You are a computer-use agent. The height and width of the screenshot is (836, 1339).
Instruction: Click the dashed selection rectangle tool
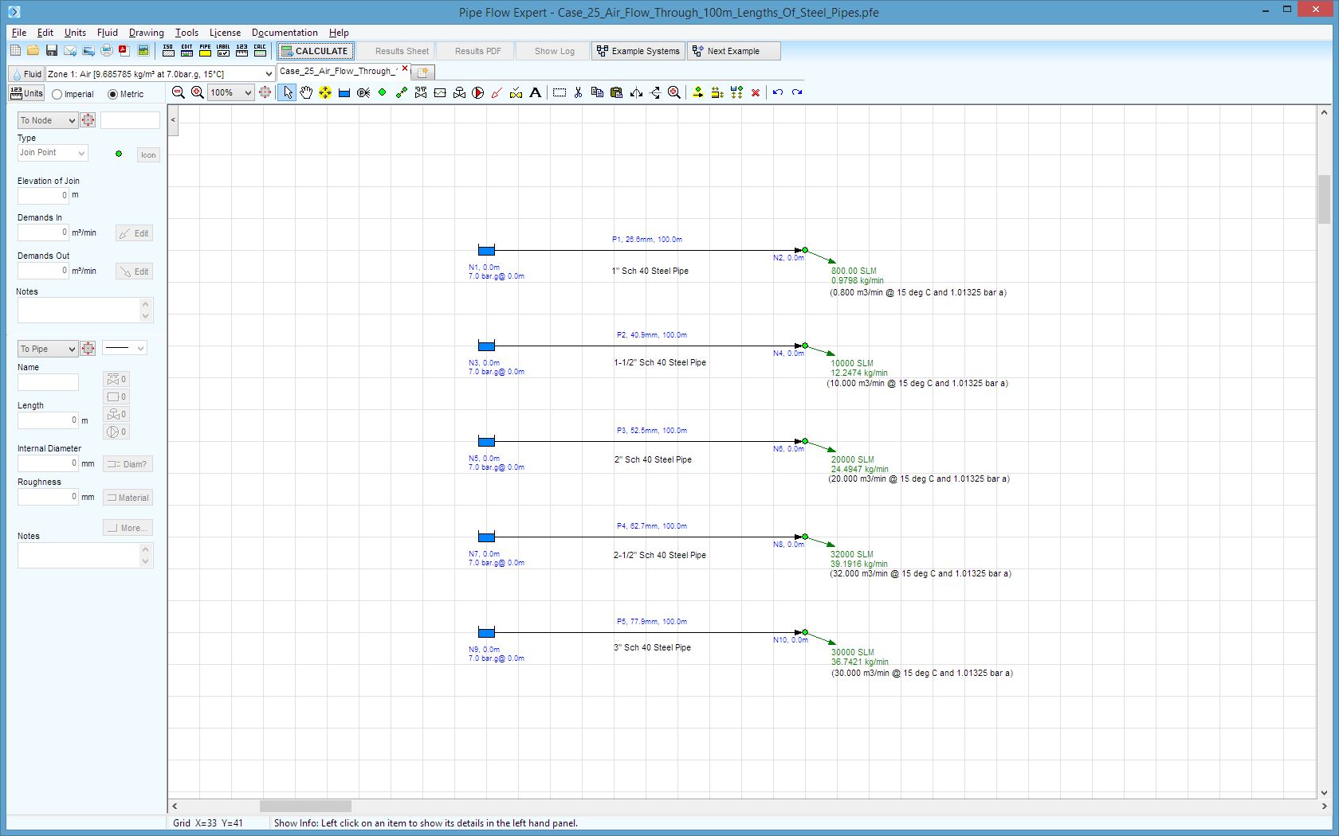click(x=560, y=92)
